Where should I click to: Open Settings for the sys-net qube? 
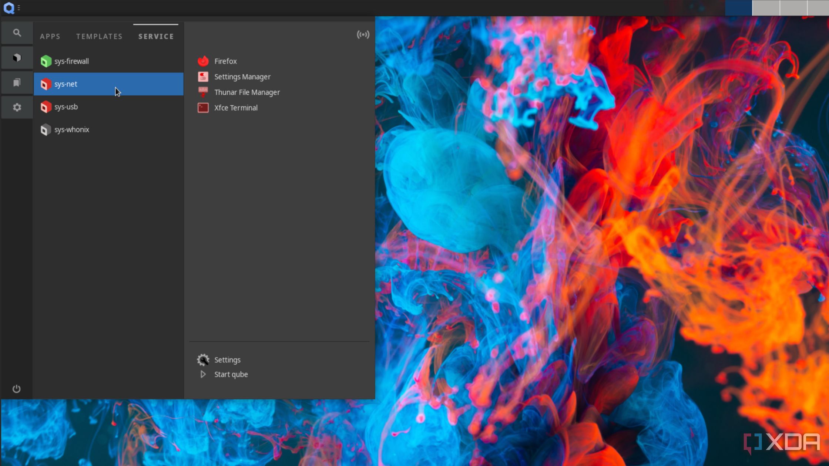227,359
